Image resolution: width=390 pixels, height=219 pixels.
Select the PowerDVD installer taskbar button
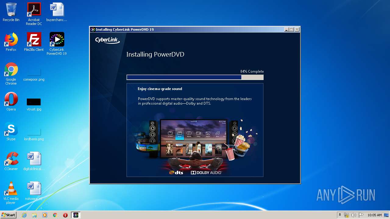click(x=76, y=215)
